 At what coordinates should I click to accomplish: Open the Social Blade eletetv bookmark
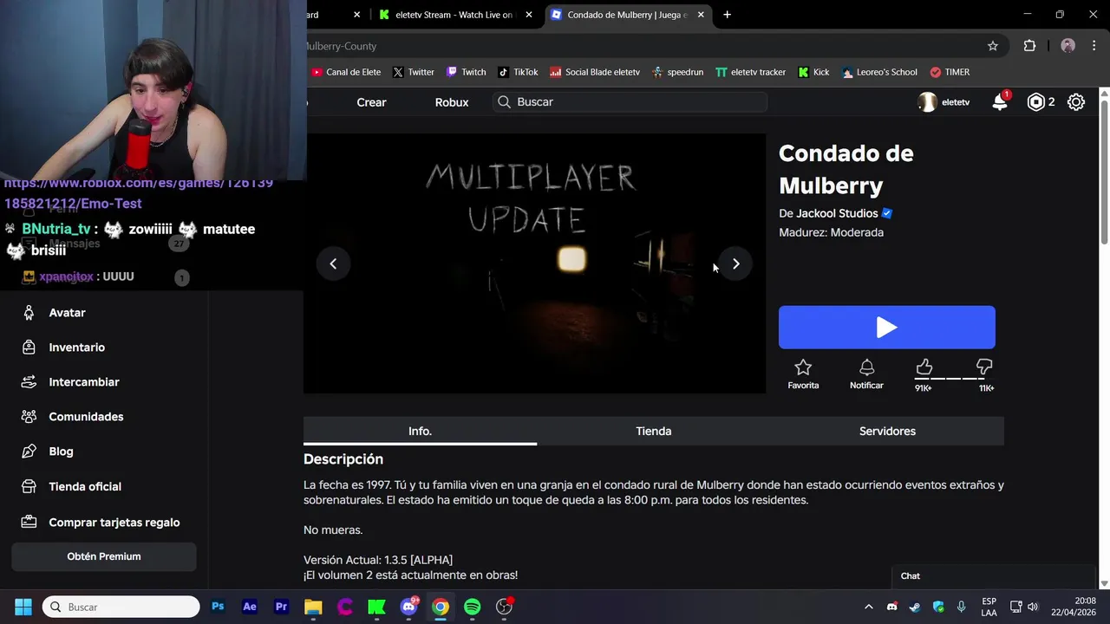[595, 72]
